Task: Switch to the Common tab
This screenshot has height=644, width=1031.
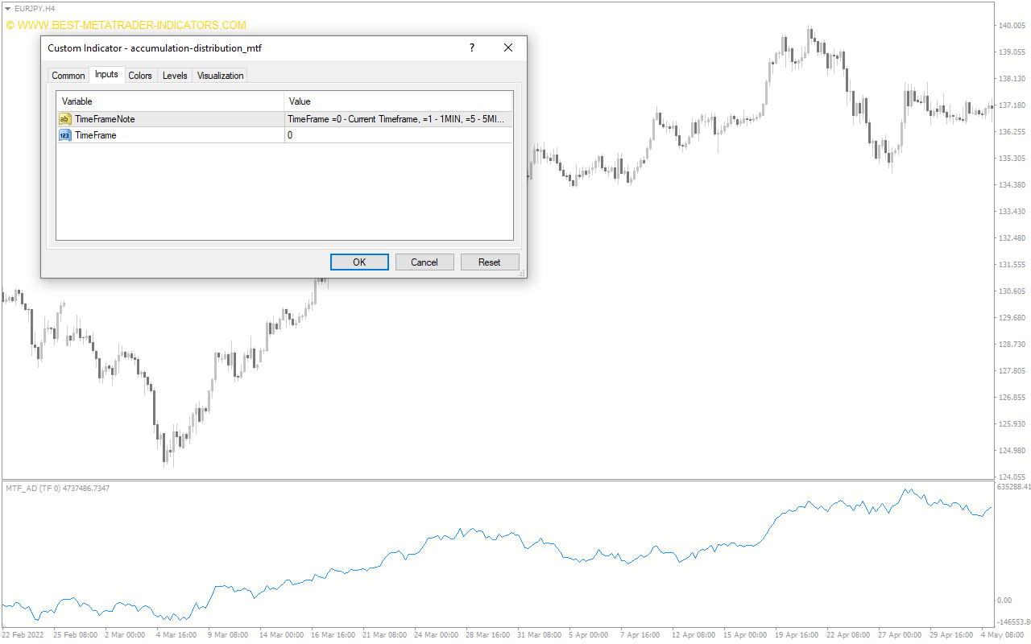Action: 68,76
